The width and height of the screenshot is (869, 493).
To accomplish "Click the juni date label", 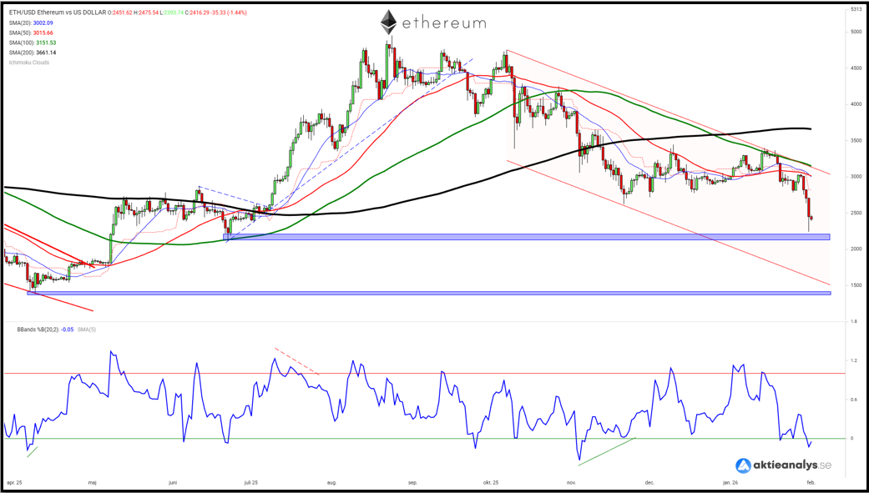I will point(172,482).
